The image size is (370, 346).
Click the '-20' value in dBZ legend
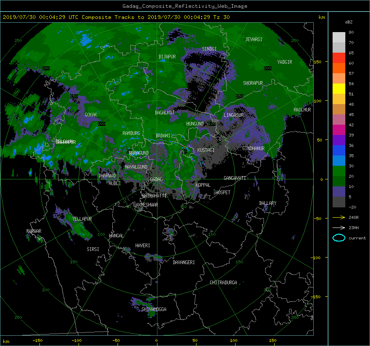[352, 207]
